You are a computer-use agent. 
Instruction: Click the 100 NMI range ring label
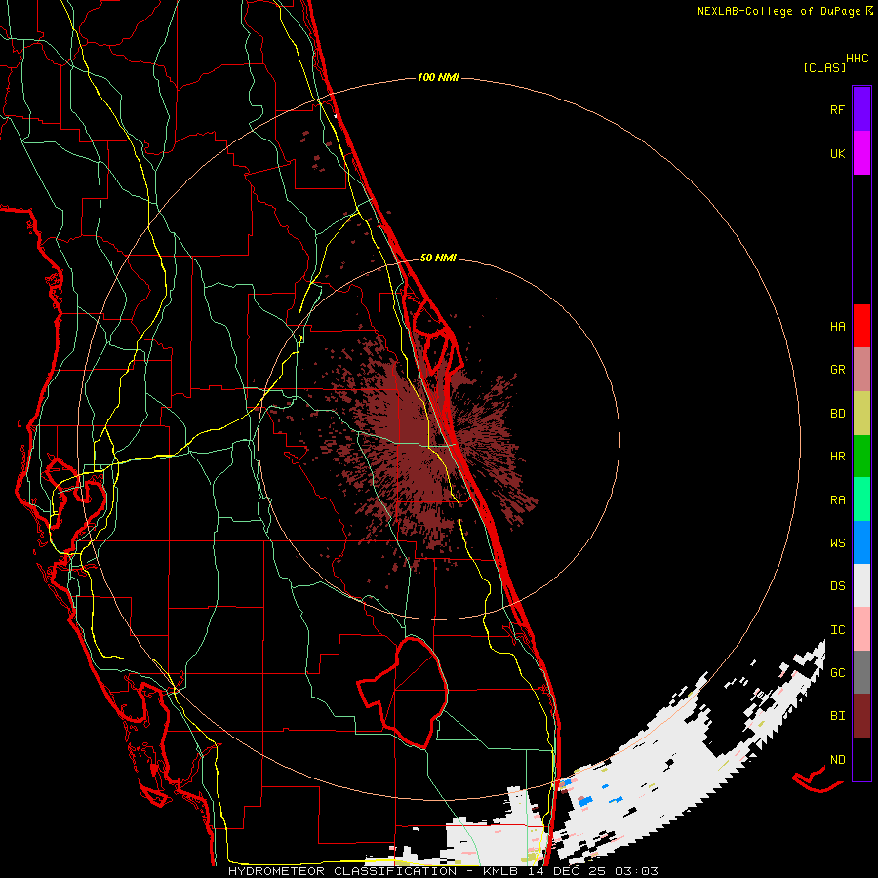click(438, 77)
